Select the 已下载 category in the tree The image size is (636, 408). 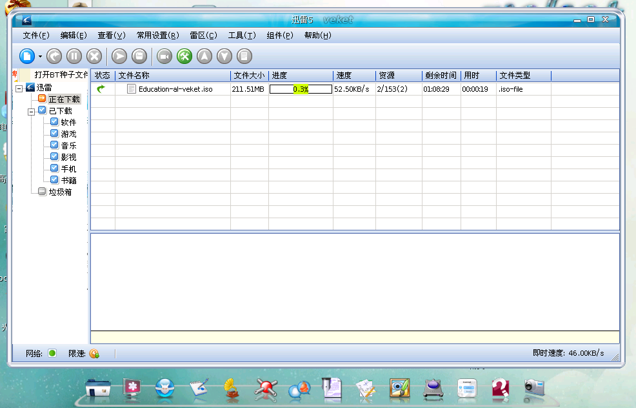tap(61, 111)
